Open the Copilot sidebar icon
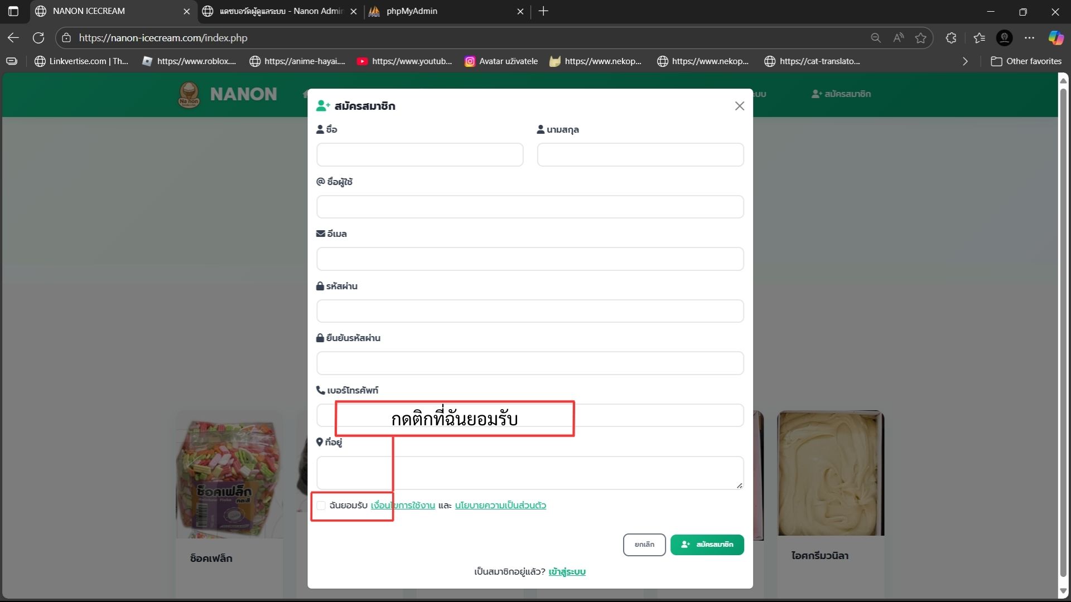This screenshot has width=1071, height=602. 1055,38
